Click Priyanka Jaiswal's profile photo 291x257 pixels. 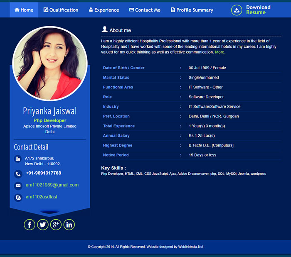(x=50, y=64)
